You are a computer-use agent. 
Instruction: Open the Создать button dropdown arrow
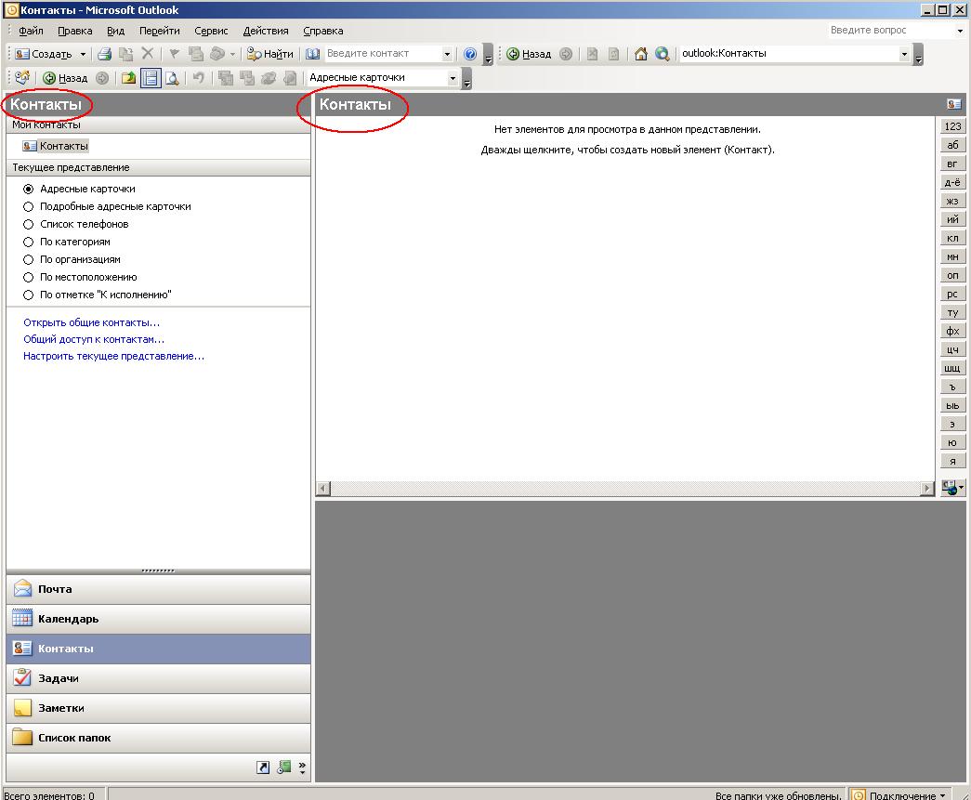(83, 54)
